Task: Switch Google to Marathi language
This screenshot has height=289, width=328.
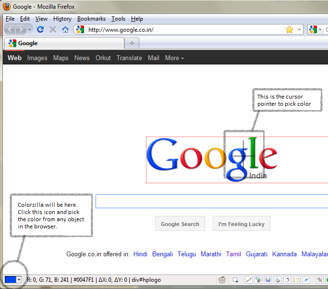Action: click(x=211, y=254)
